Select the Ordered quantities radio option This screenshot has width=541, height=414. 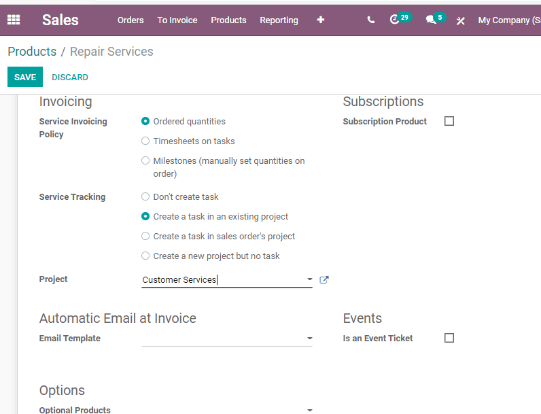145,121
